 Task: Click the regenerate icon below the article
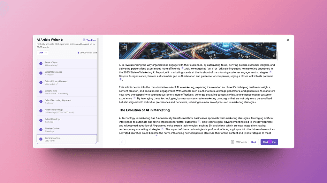point(122,142)
